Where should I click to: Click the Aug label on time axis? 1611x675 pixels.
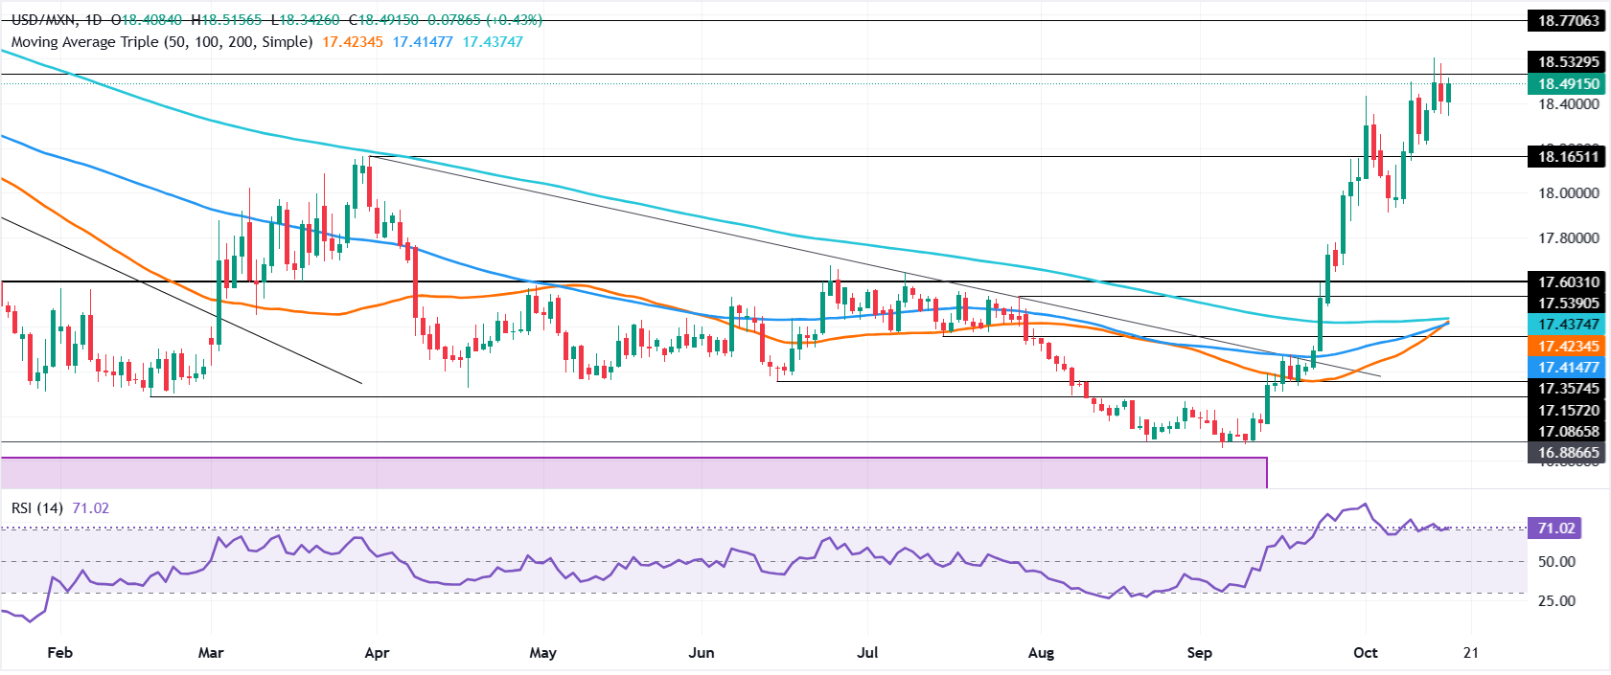pyautogui.click(x=1041, y=653)
